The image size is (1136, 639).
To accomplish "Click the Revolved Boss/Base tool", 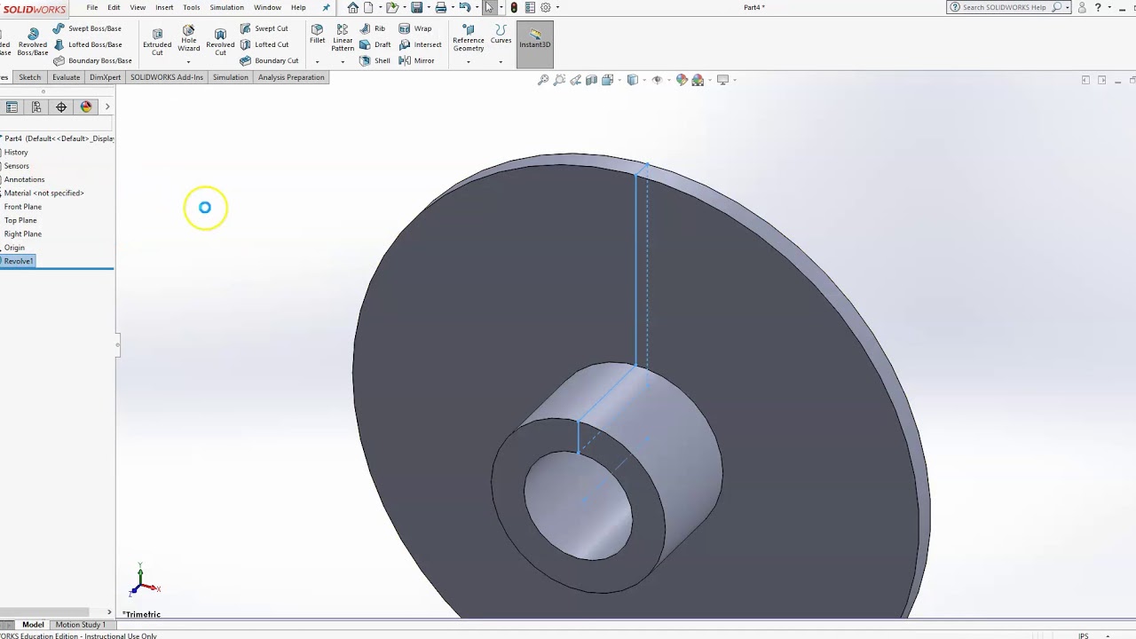I will click(33, 41).
